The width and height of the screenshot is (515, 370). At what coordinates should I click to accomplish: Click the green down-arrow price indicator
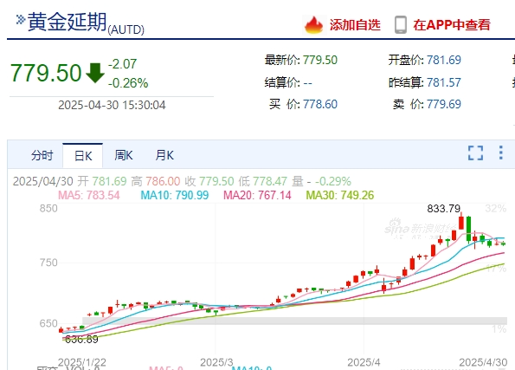[95, 73]
